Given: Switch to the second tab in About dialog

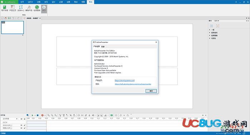Looking at the screenshot, I should [x=103, y=46].
